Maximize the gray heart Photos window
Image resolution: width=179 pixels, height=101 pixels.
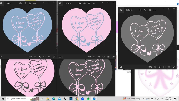[168, 9]
